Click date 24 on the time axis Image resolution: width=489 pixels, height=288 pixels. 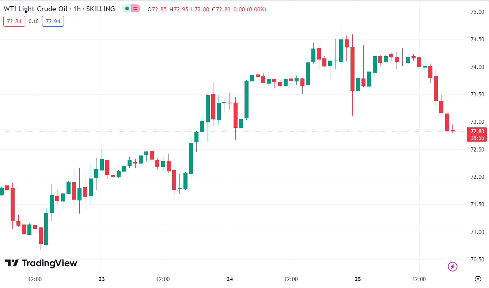230,279
